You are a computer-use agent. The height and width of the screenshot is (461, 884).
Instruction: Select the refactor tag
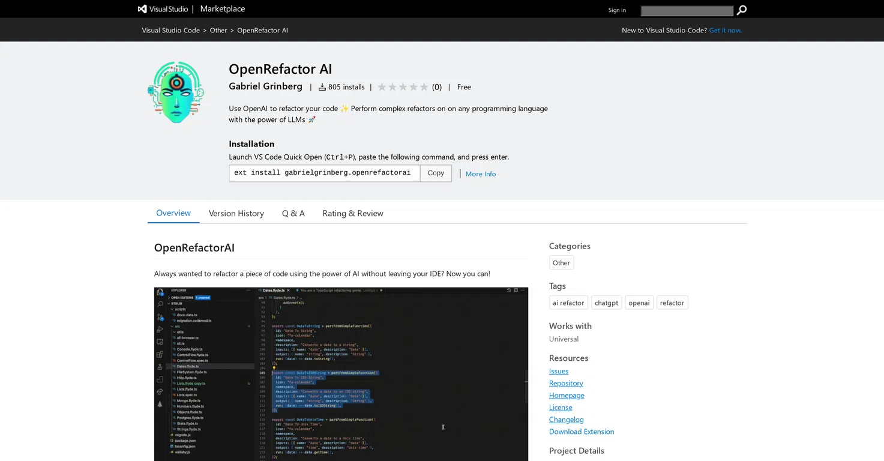coord(672,303)
